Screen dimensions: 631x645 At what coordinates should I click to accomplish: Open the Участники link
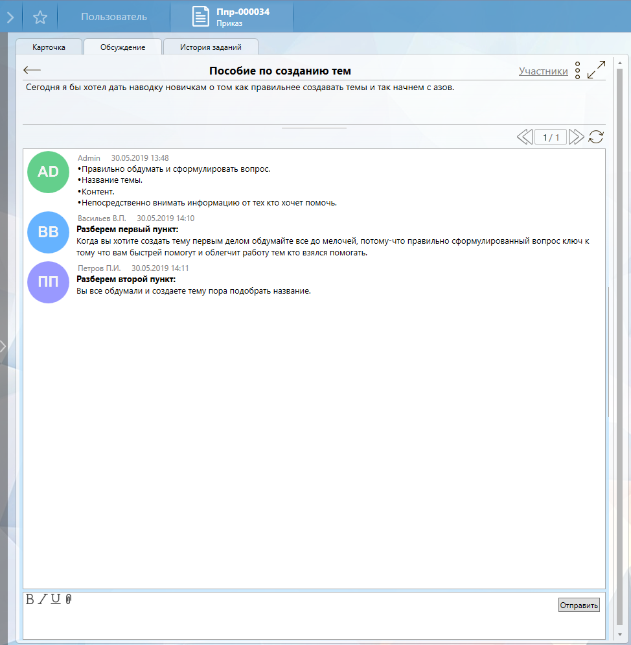(x=543, y=71)
